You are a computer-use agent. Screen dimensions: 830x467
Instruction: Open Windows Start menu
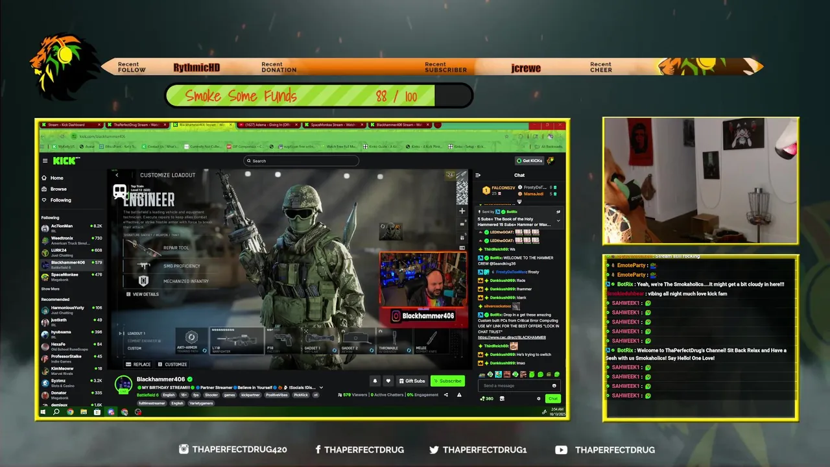point(43,412)
